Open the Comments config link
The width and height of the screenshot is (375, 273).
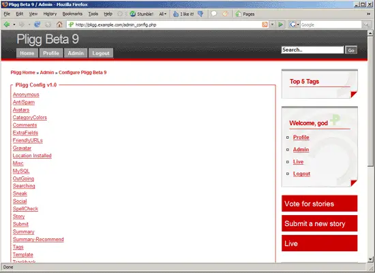coord(25,125)
